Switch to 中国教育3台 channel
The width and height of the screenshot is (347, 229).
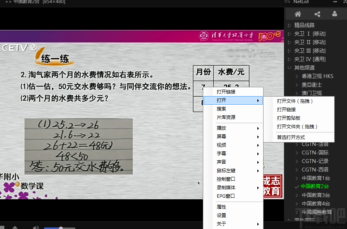click(316, 195)
